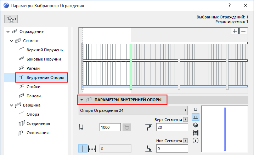Select the green highlighted inner post in preview
This screenshot has height=155, width=254.
131,67
